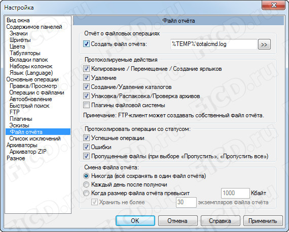The width and height of the screenshot is (289, 232).
Task: Choose Никогда radio button
Action: click(86, 176)
